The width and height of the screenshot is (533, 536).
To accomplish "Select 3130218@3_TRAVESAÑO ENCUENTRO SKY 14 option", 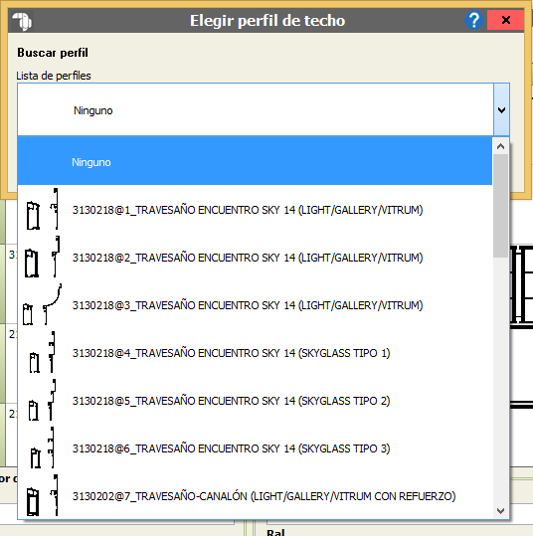I will (x=255, y=304).
